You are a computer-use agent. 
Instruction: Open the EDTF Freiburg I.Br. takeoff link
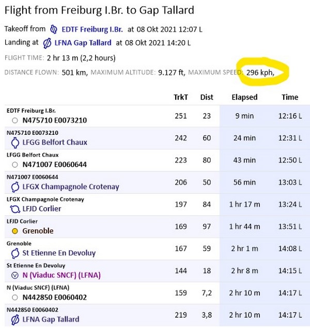click(x=91, y=30)
